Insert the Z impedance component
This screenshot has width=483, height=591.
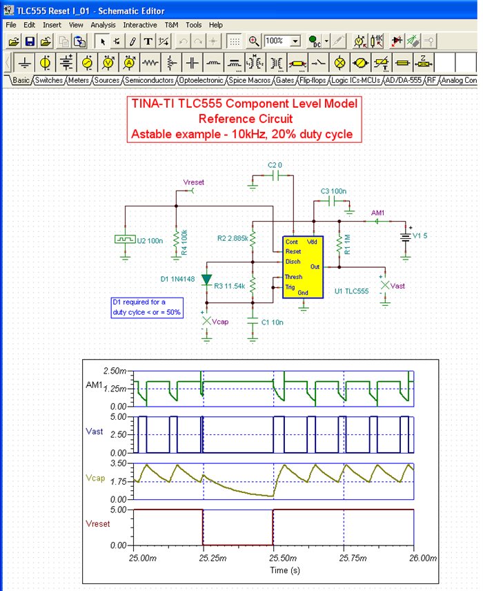[x=424, y=63]
